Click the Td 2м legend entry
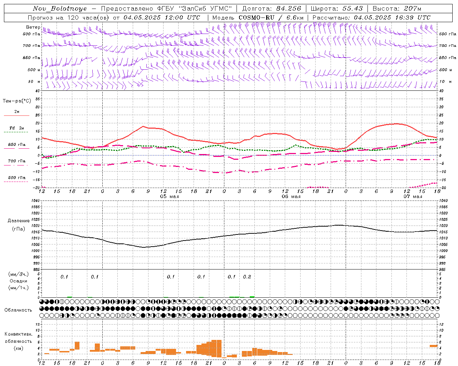Screen dimensions: 458x366 point(16,128)
